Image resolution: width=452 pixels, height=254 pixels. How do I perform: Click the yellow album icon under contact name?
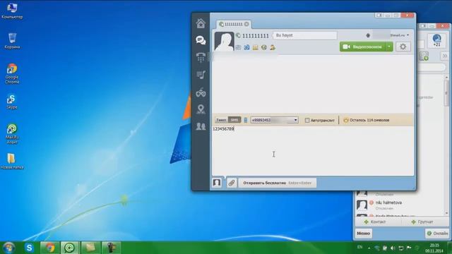[256, 47]
